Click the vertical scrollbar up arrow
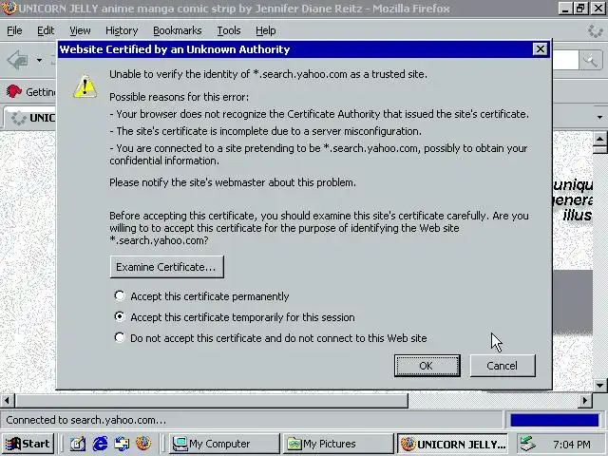The height and width of the screenshot is (456, 608). pyautogui.click(x=599, y=139)
